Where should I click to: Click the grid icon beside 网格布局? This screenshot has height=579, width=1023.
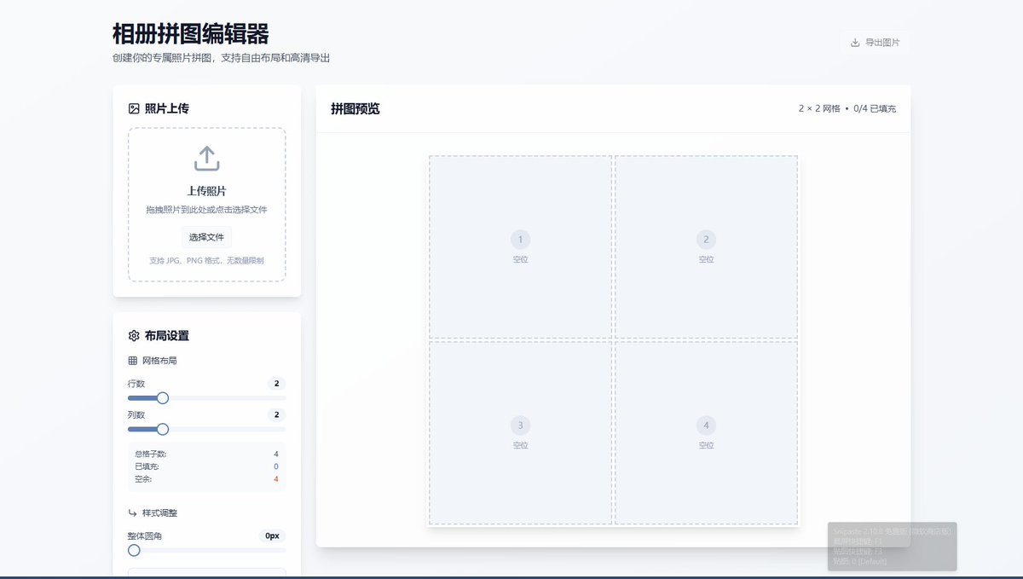[x=133, y=361]
